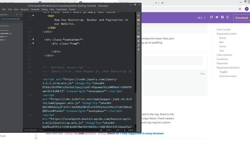This screenshot has height=141, width=250.
Task: Collapse the container div fold arrow
Action: [33, 39]
